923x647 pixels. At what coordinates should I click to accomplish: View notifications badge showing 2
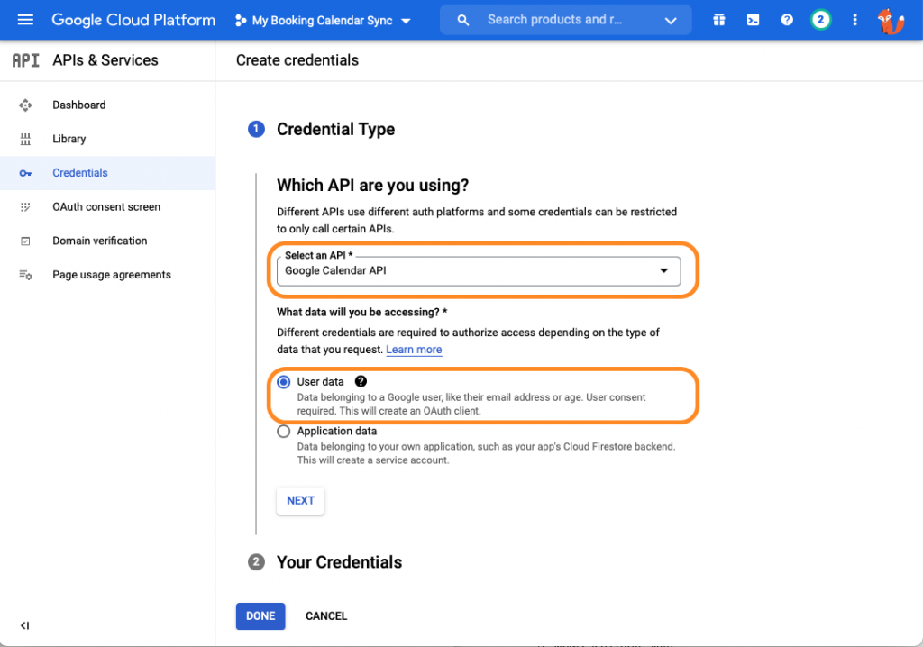pos(820,20)
